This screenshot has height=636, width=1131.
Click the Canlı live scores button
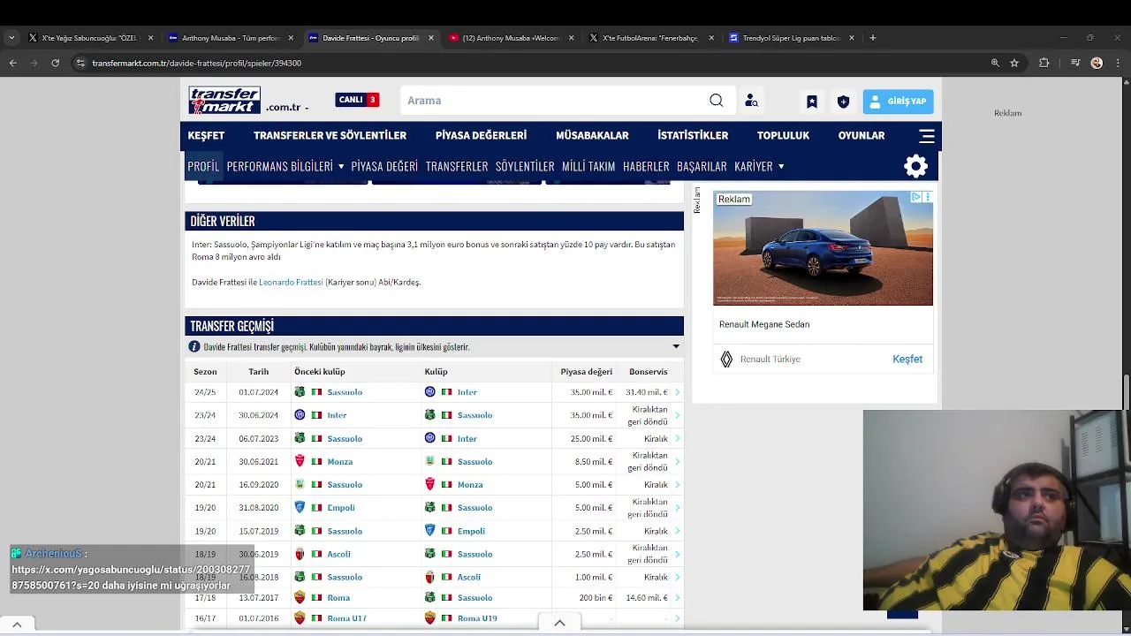point(357,100)
